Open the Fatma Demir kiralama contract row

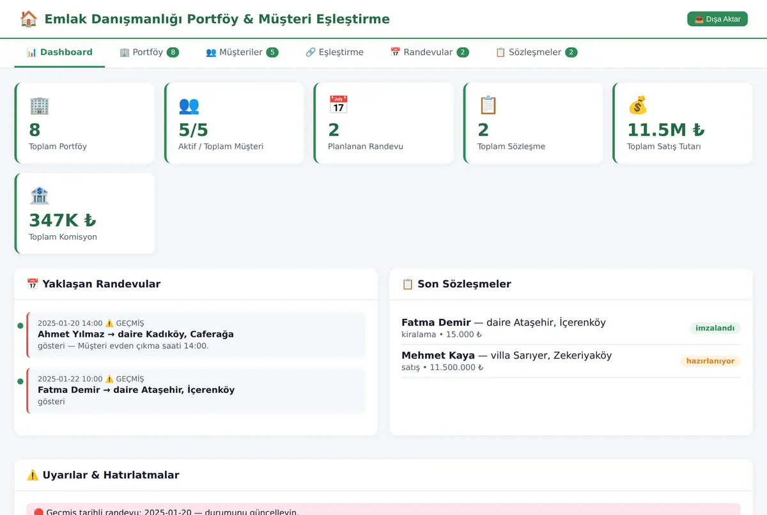571,328
